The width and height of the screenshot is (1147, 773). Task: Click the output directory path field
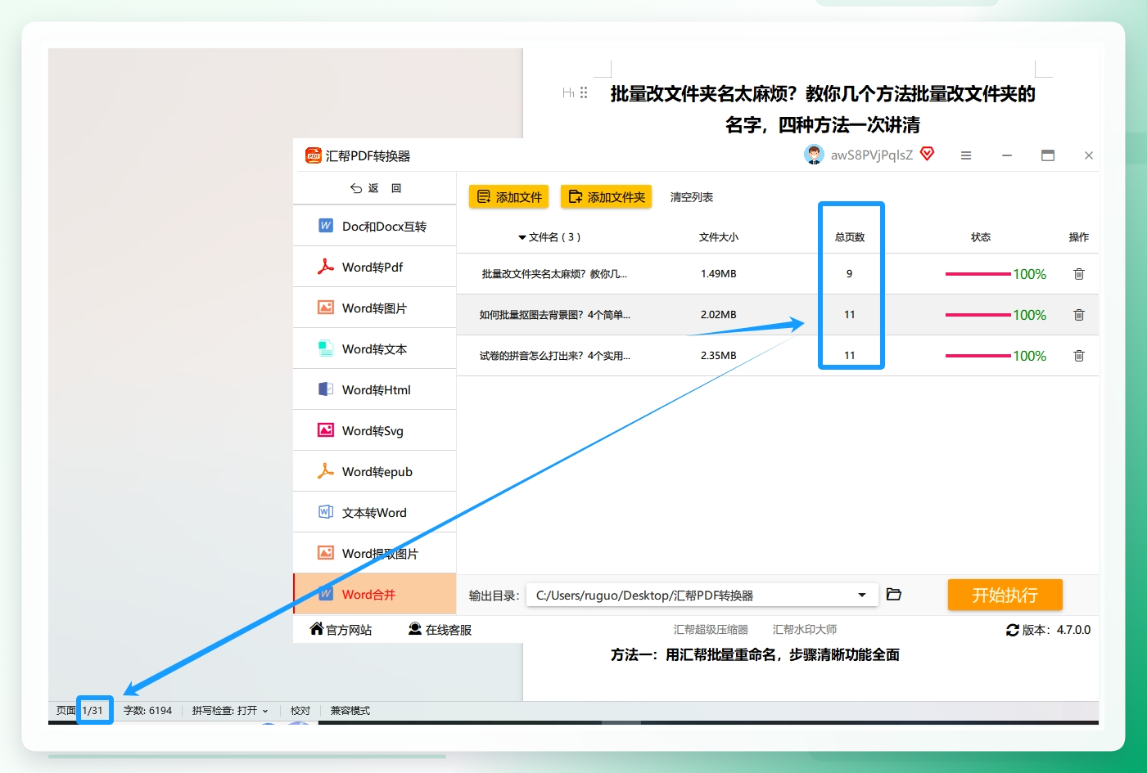pos(702,595)
